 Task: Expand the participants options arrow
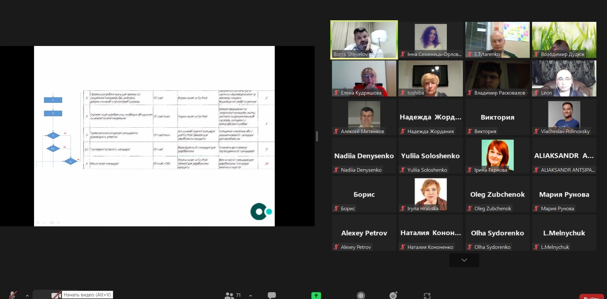(250, 295)
